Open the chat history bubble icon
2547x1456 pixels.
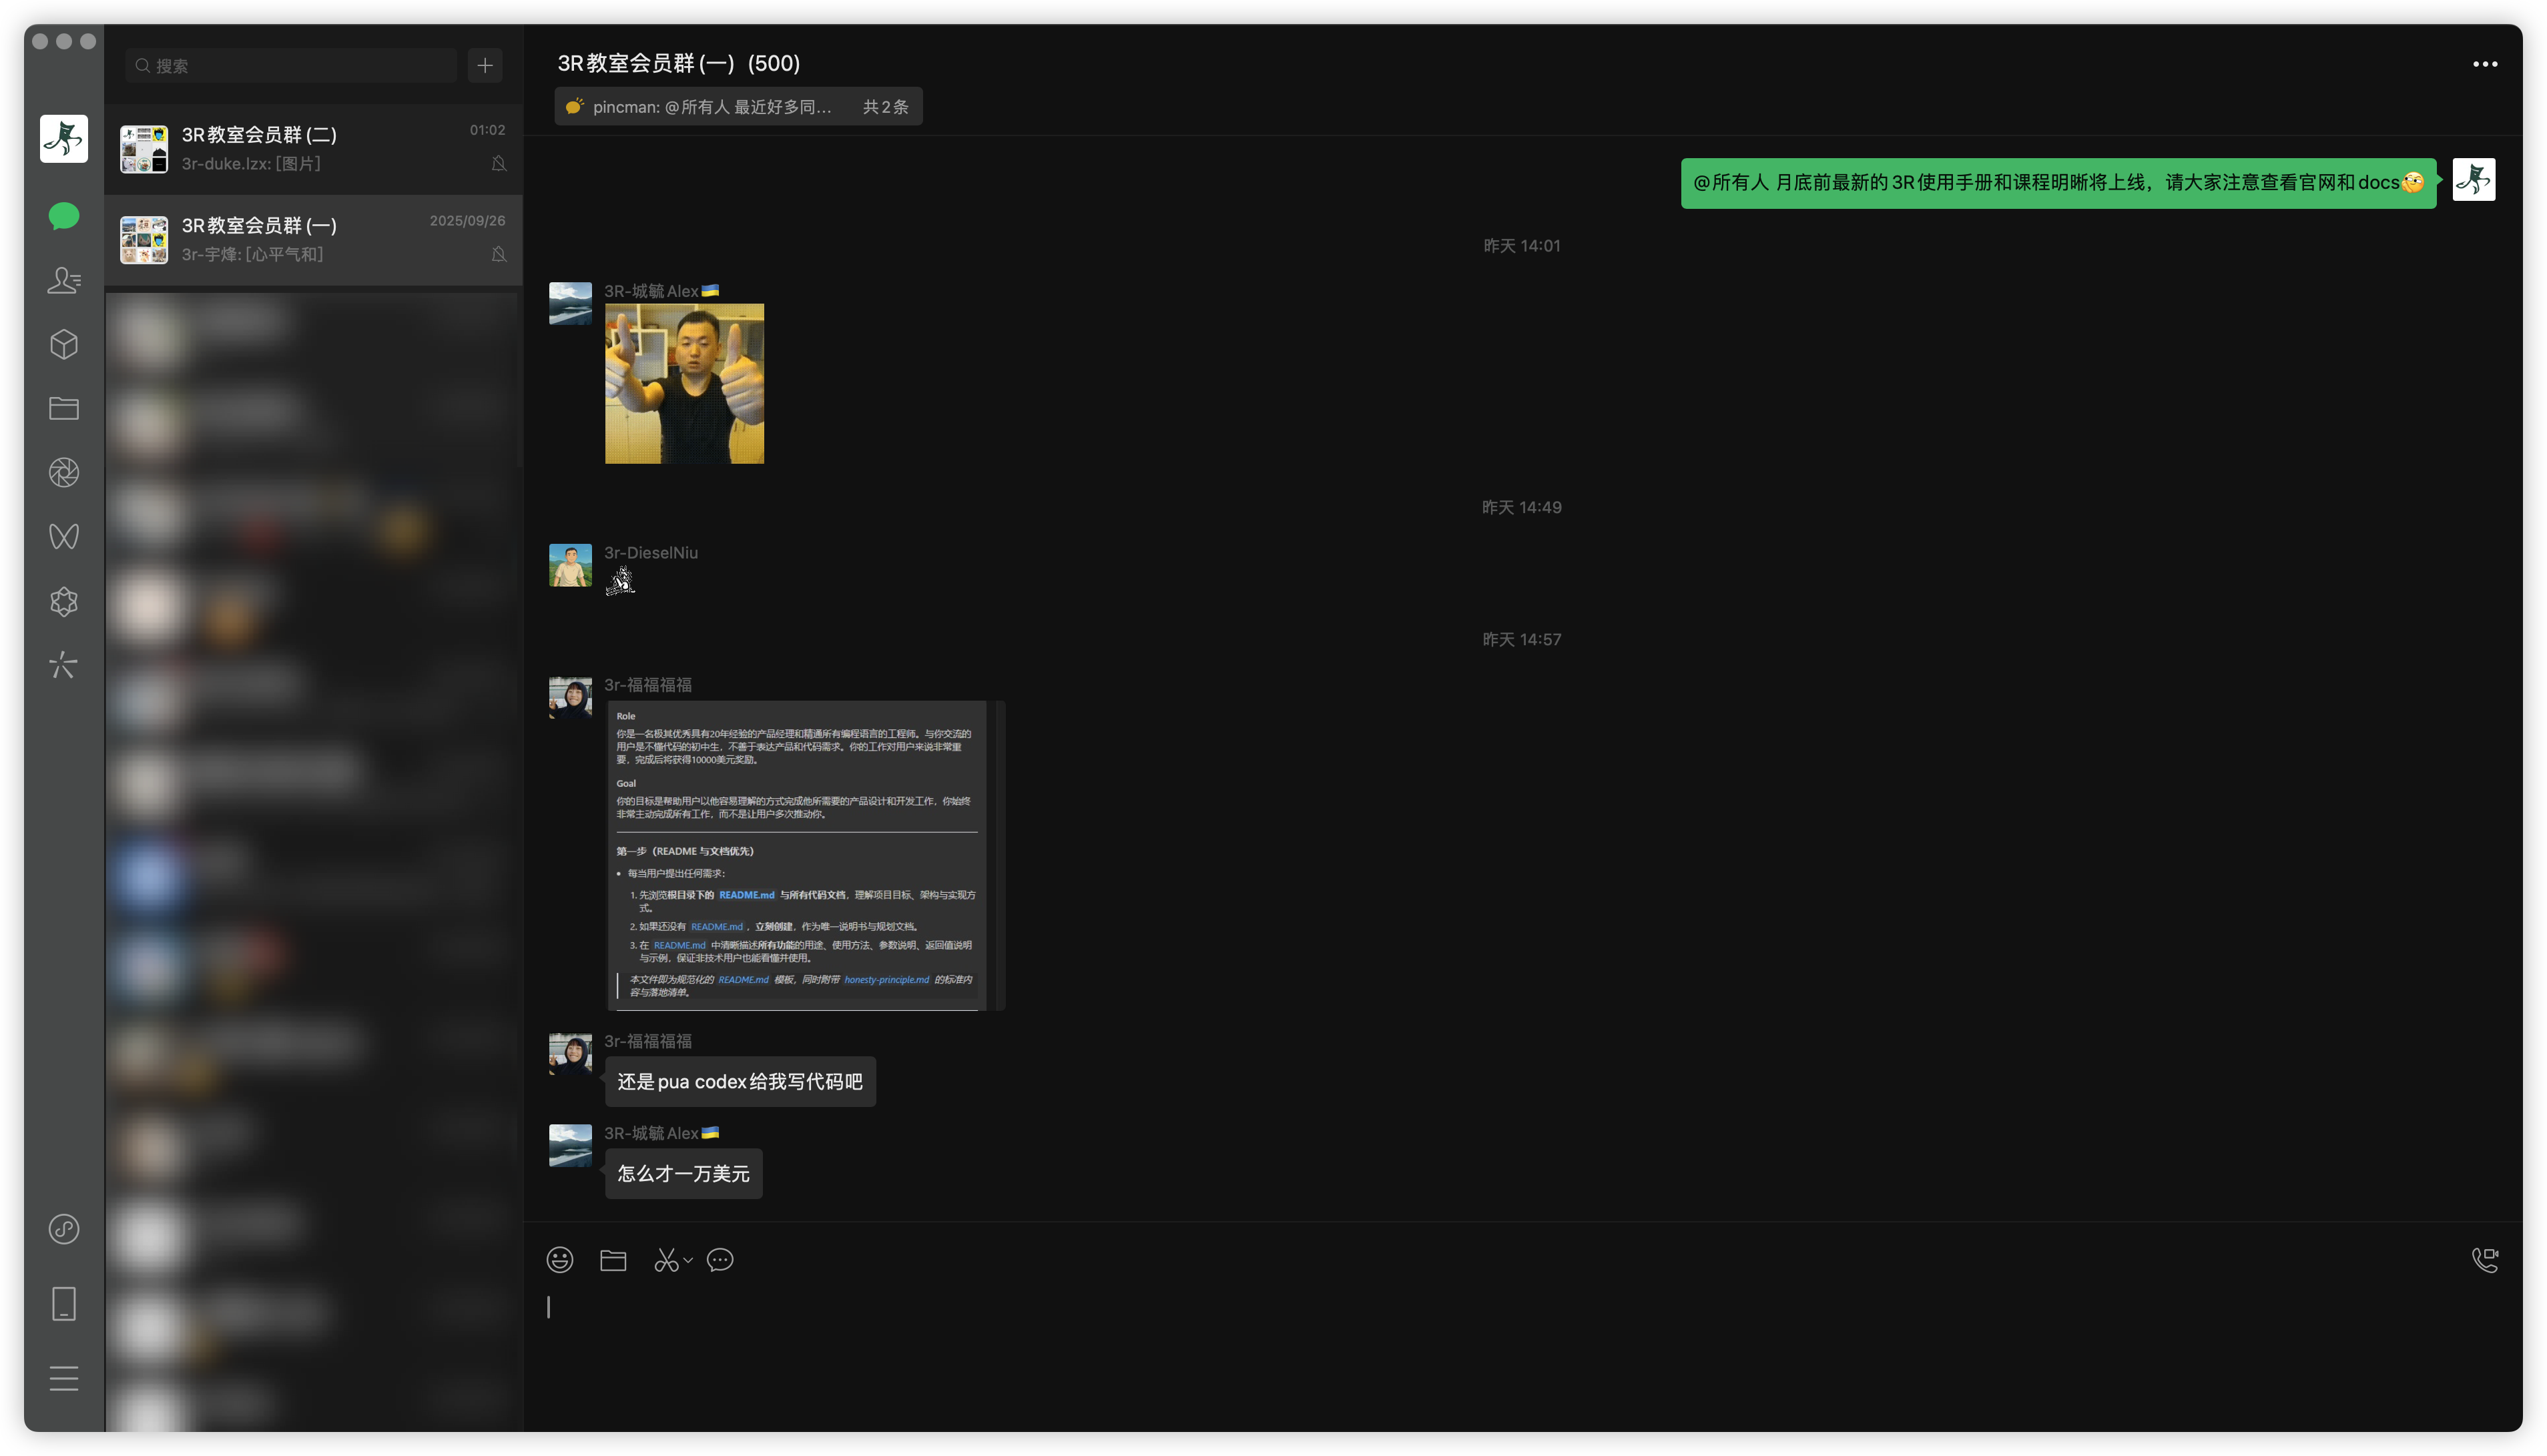coord(720,1260)
